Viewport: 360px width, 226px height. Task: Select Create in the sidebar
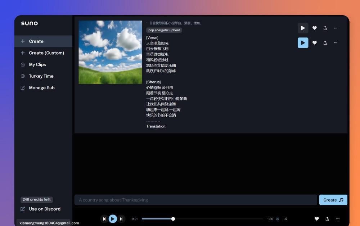tap(44, 41)
